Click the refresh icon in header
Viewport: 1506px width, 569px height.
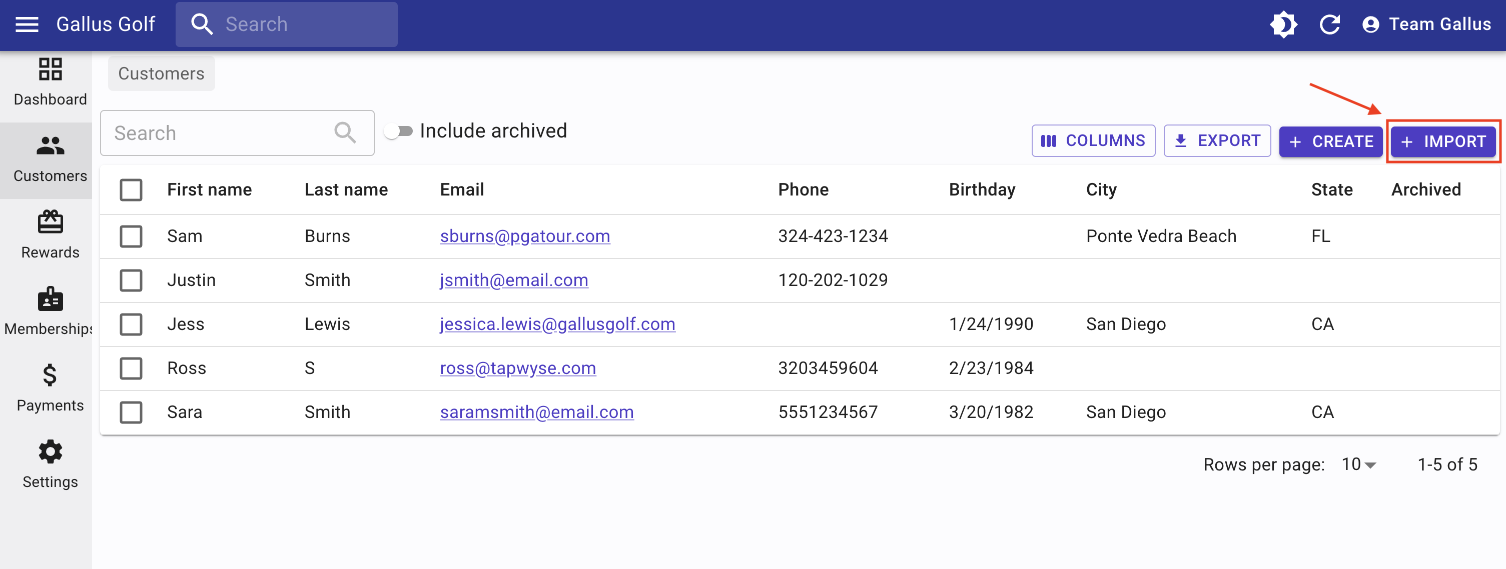(x=1329, y=24)
